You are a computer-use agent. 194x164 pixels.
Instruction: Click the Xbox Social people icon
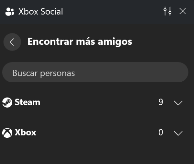(10, 12)
